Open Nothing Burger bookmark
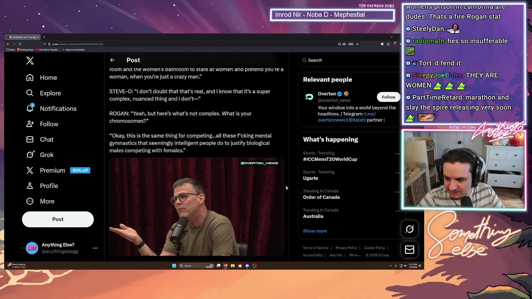 click(x=25, y=49)
